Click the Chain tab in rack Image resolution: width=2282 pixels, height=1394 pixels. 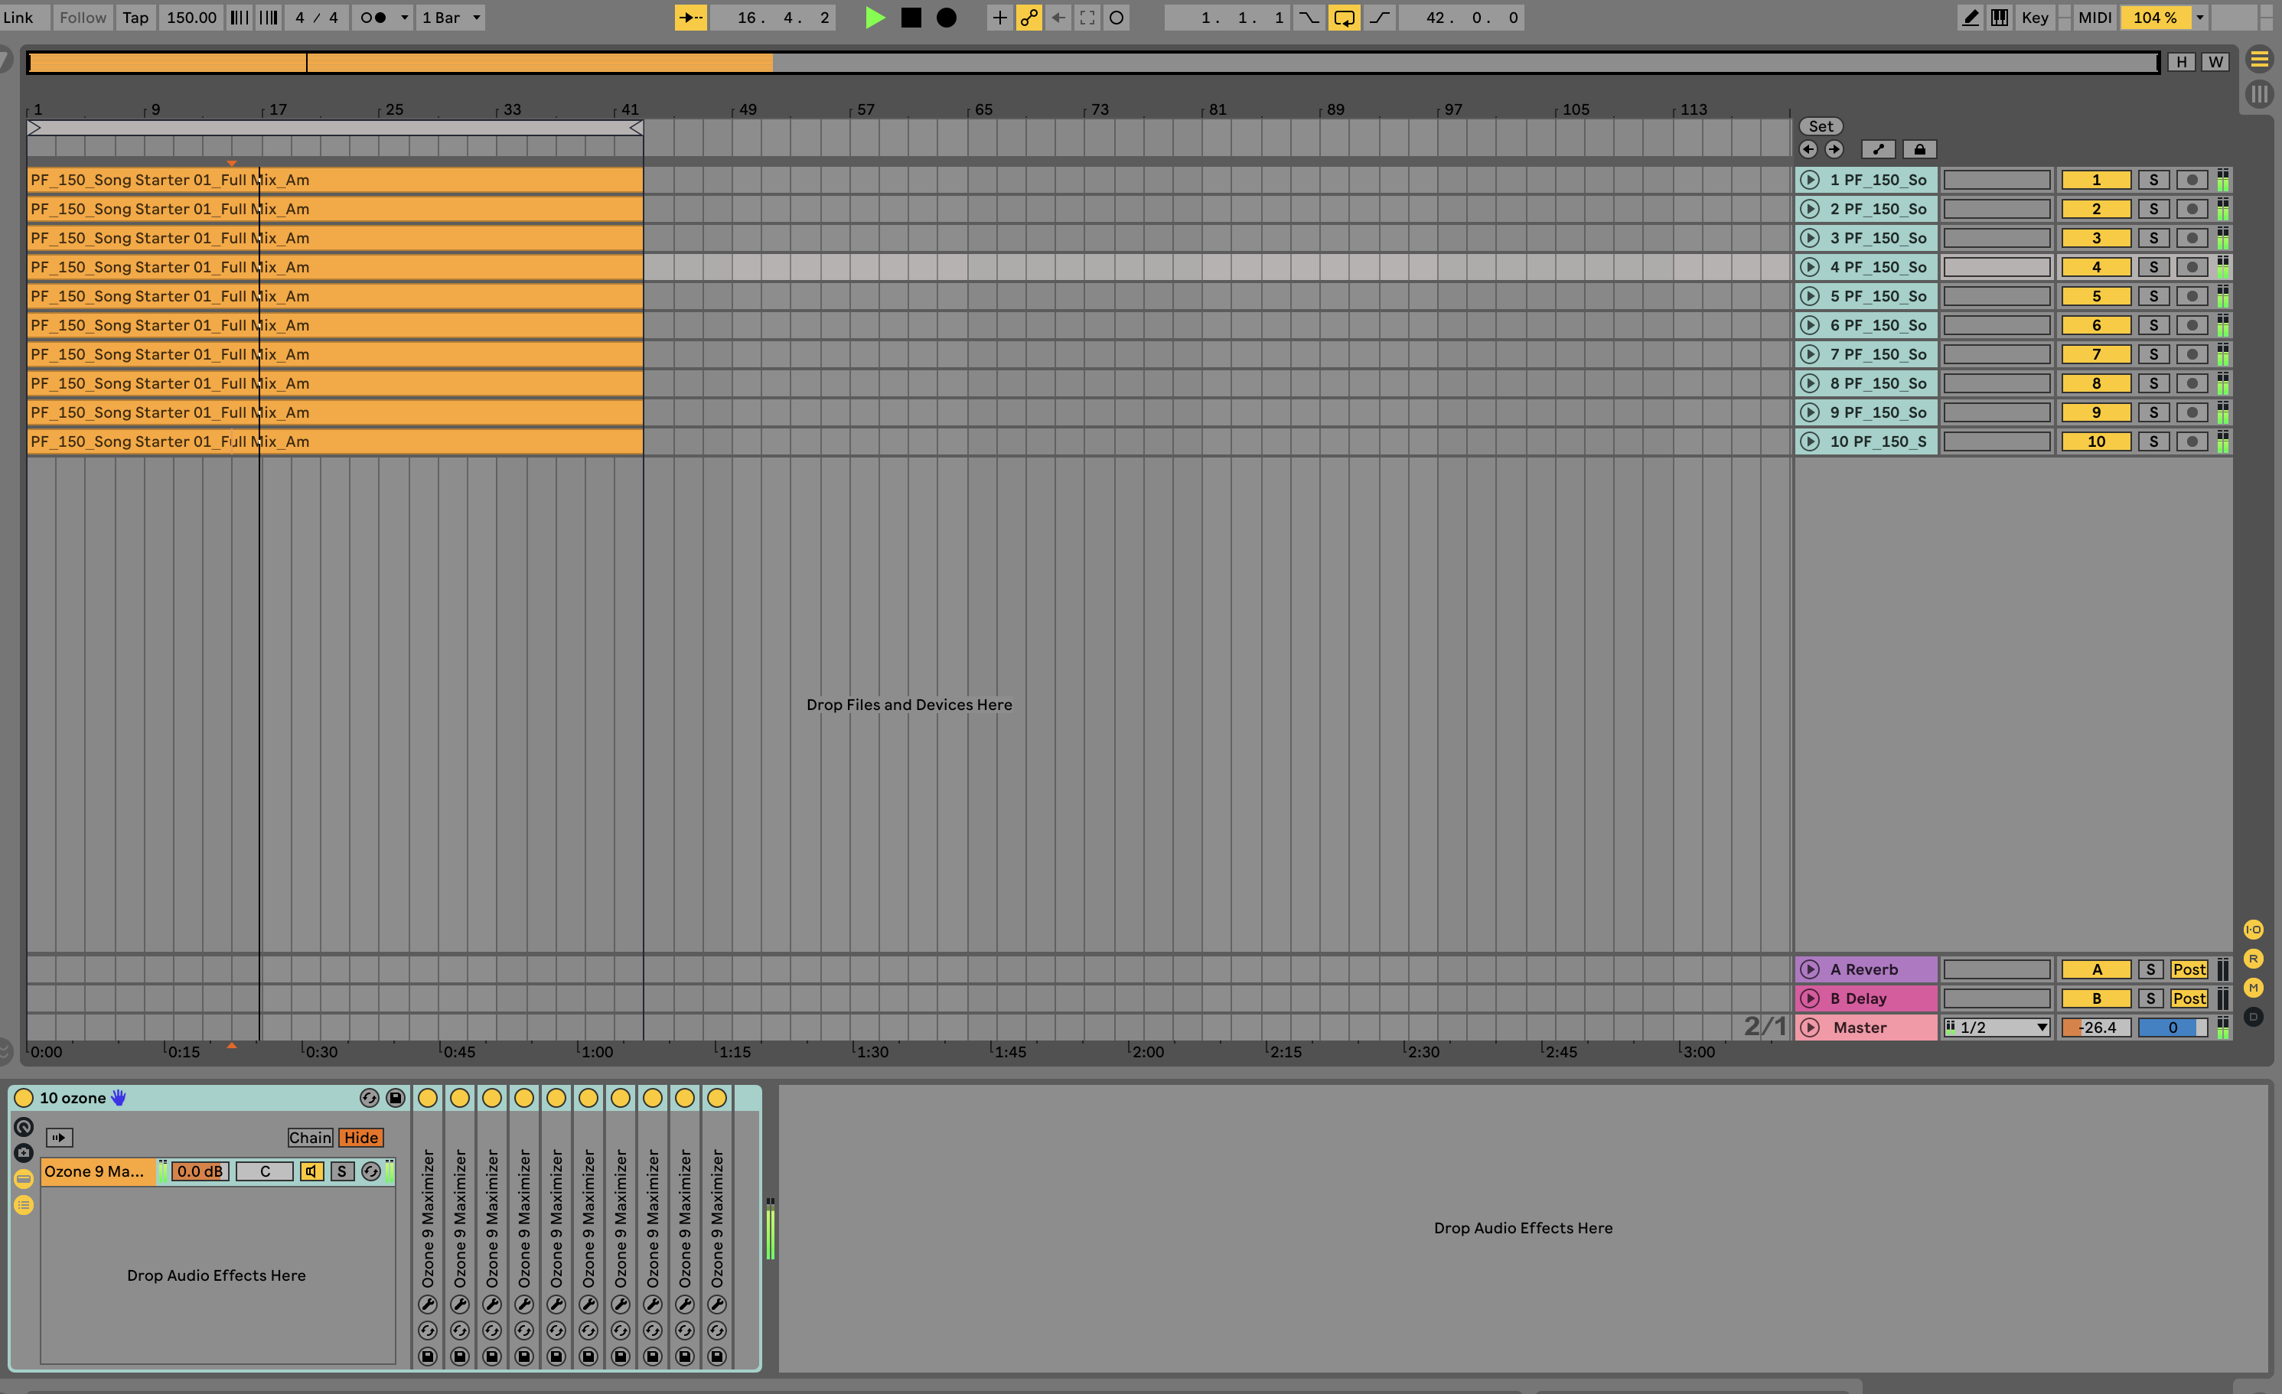pos(309,1138)
